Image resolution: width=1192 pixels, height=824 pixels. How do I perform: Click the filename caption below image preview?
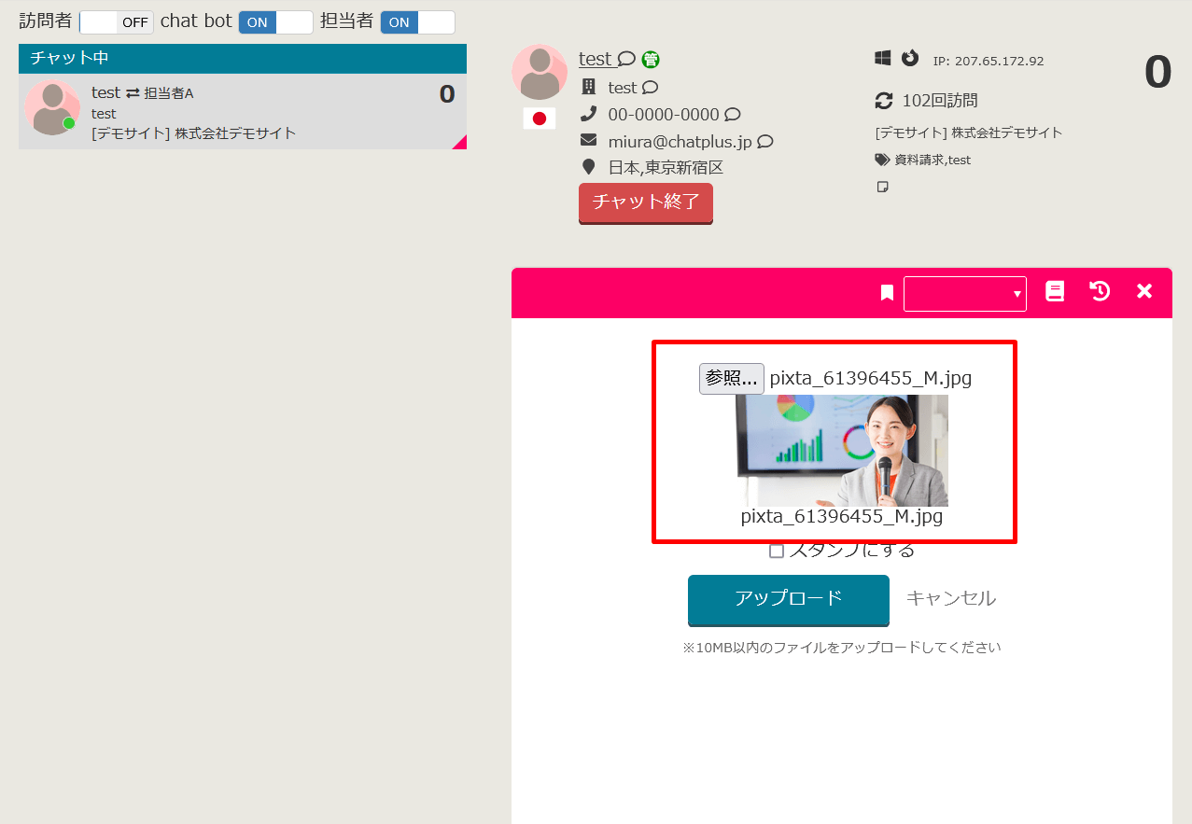click(x=842, y=517)
